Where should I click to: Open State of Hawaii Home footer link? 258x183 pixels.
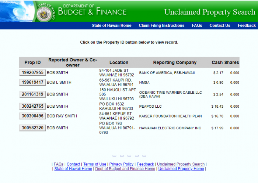[73, 169]
